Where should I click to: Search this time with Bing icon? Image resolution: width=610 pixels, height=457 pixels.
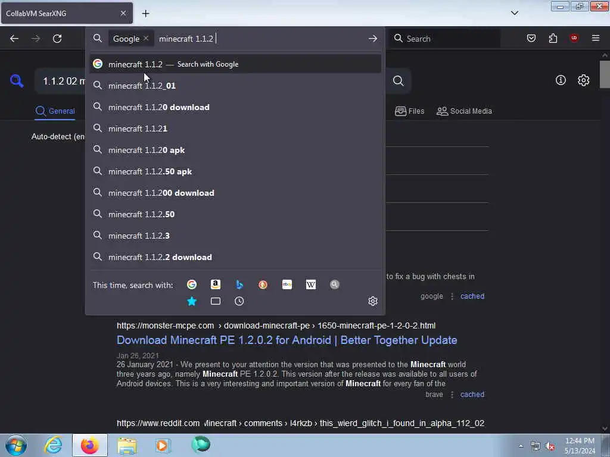tap(239, 284)
